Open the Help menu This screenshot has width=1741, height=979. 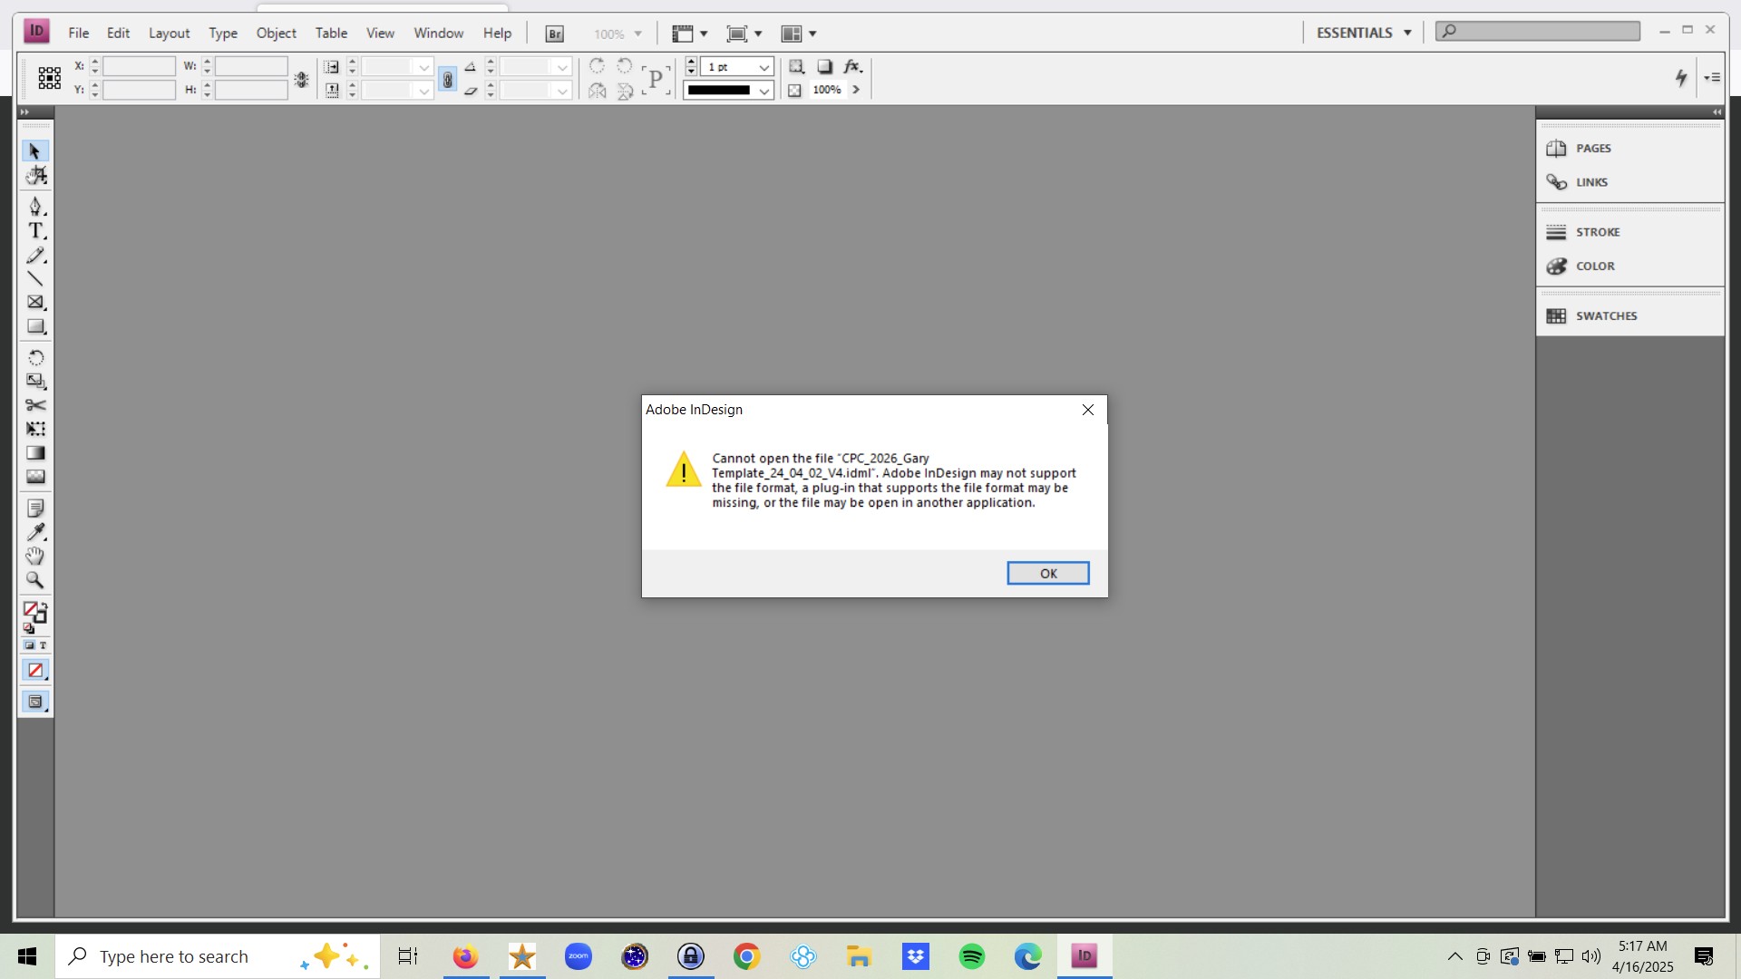(x=497, y=33)
